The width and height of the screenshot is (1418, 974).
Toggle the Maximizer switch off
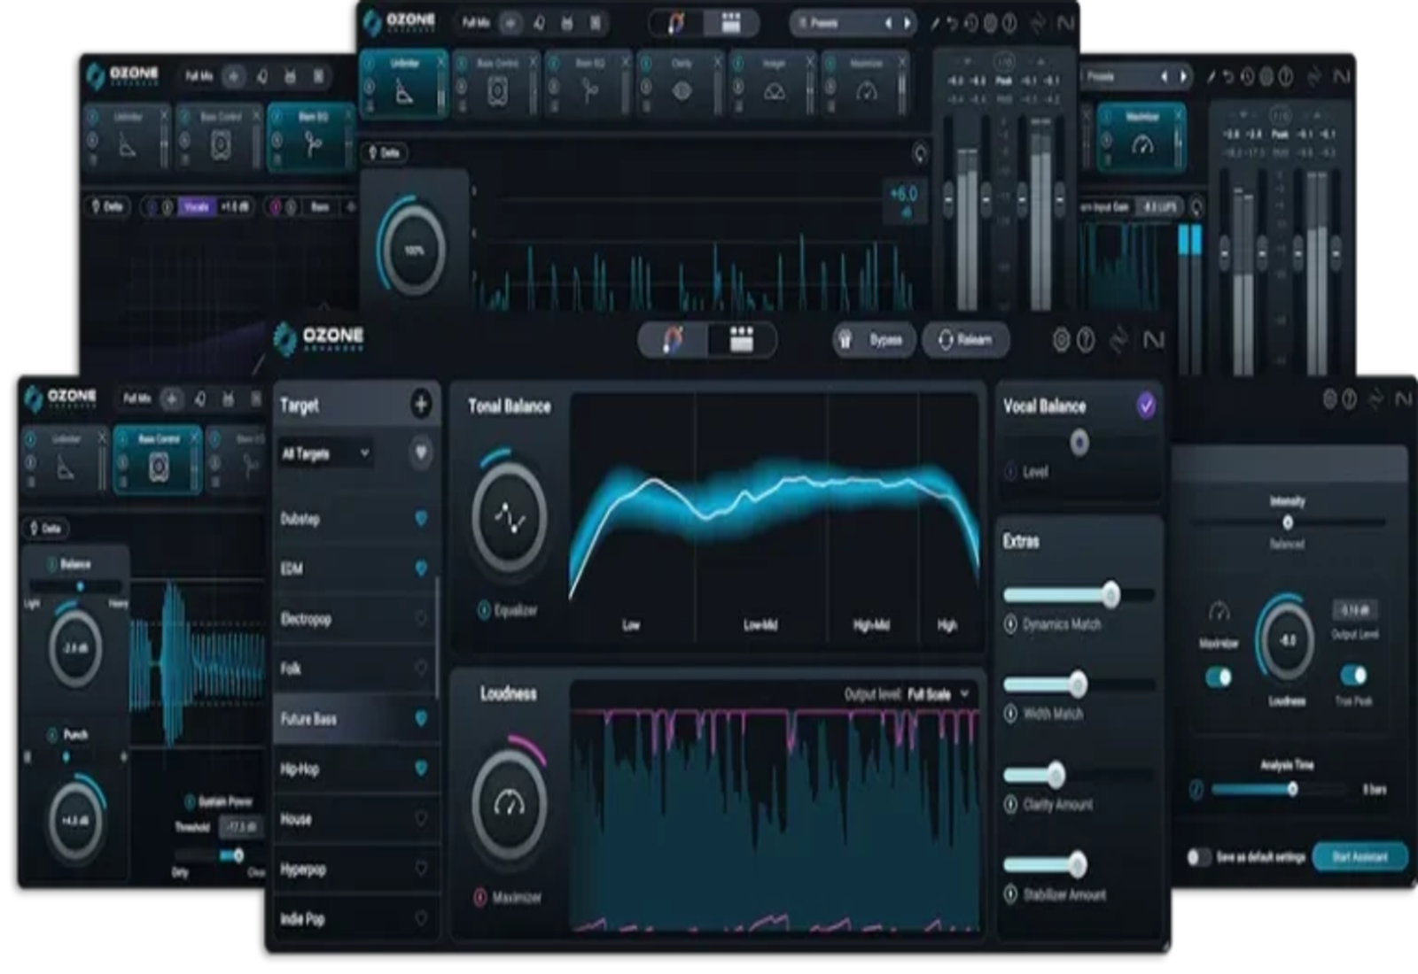1218,676
